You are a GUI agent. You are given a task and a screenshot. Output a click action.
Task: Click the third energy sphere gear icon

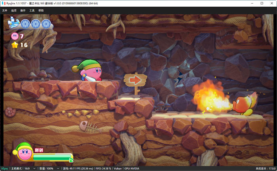46,24
